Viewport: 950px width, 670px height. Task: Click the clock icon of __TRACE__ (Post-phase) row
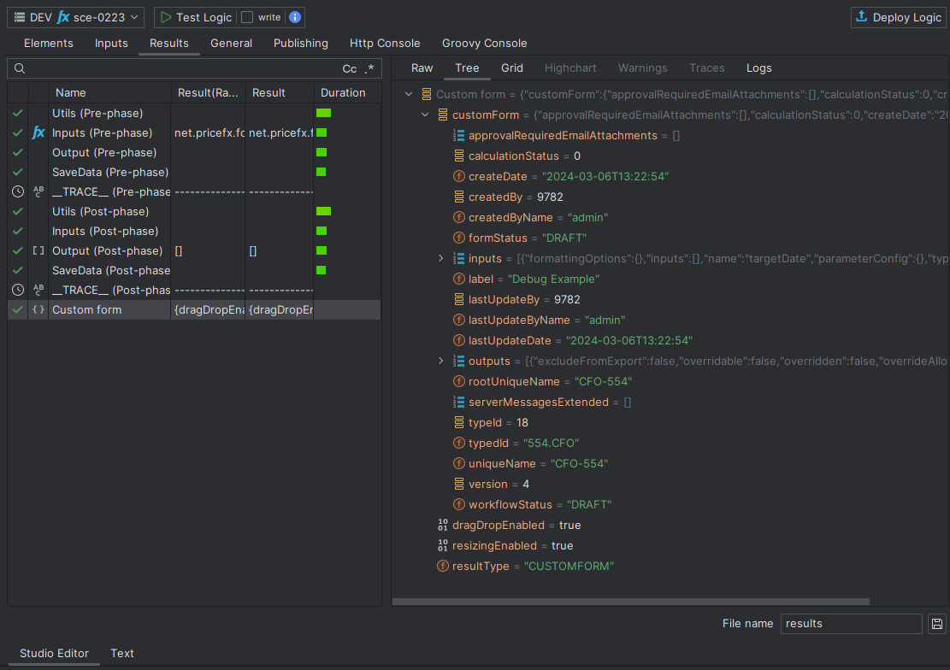point(18,291)
